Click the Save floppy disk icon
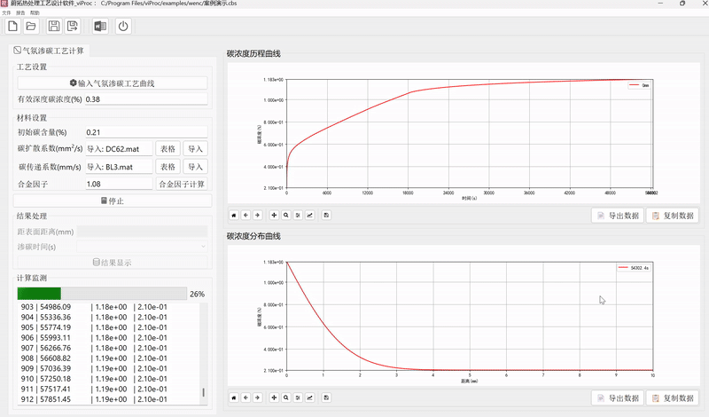 (54, 27)
